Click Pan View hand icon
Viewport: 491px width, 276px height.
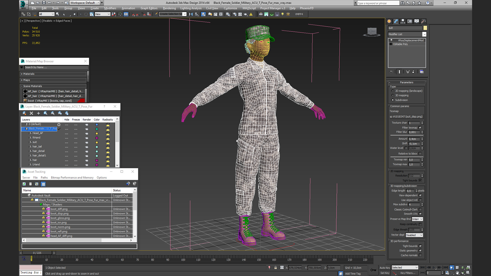[457, 273]
